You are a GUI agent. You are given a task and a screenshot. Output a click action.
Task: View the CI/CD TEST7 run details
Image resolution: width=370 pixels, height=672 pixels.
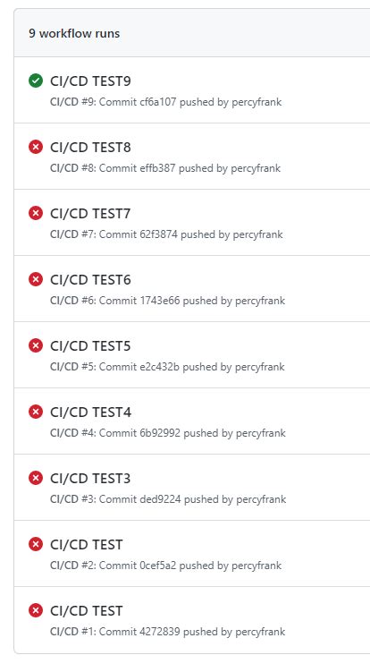pos(90,214)
